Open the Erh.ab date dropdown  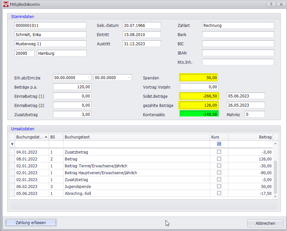tap(88, 78)
